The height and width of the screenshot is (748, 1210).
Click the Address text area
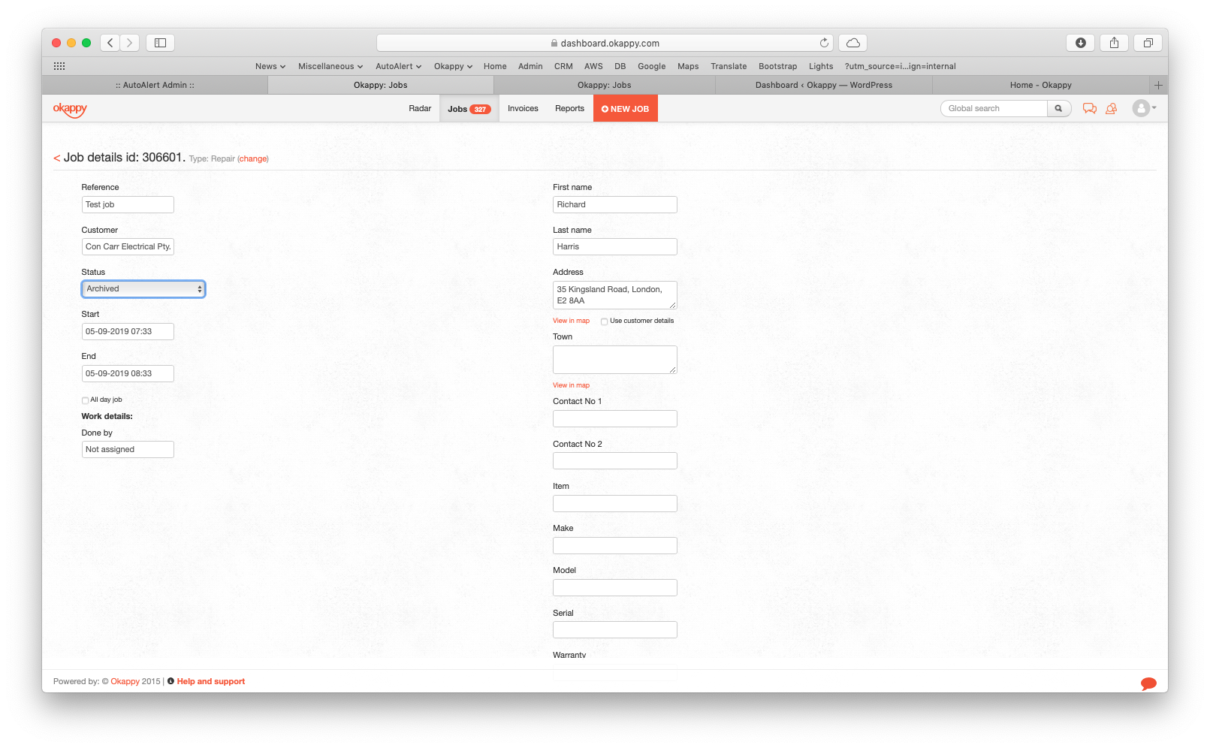(615, 295)
